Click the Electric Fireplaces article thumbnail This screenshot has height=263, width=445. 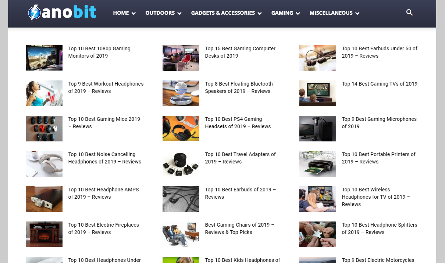click(x=44, y=234)
